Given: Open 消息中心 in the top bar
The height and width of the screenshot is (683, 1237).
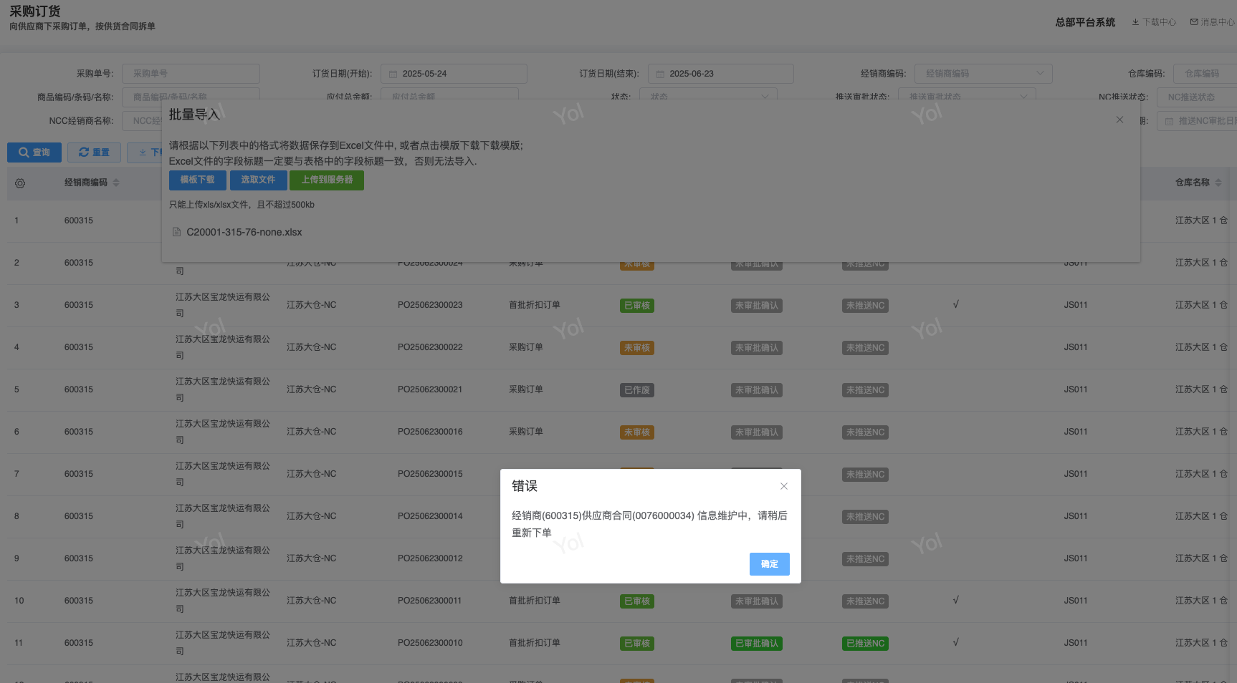Looking at the screenshot, I should 1213,22.
